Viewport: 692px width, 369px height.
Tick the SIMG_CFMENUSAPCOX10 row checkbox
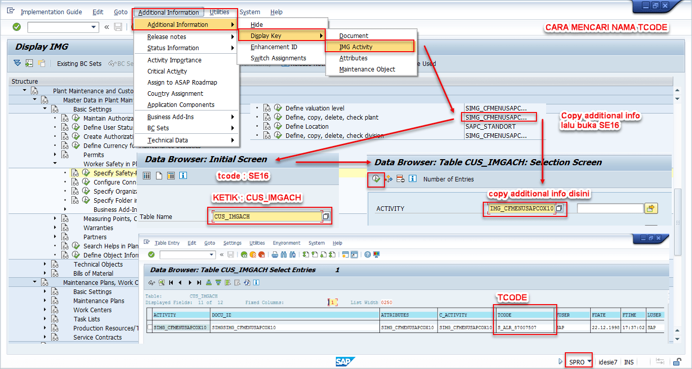(149, 327)
